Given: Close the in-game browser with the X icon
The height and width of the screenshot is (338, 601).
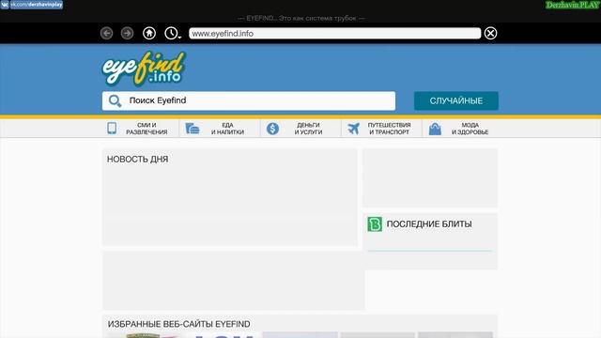Looking at the screenshot, I should click(490, 34).
